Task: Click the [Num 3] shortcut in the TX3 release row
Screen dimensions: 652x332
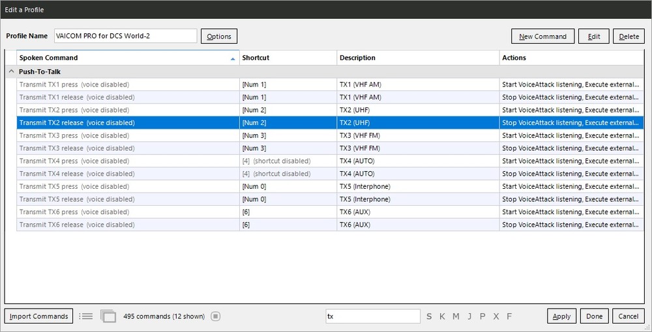Action: (x=254, y=148)
